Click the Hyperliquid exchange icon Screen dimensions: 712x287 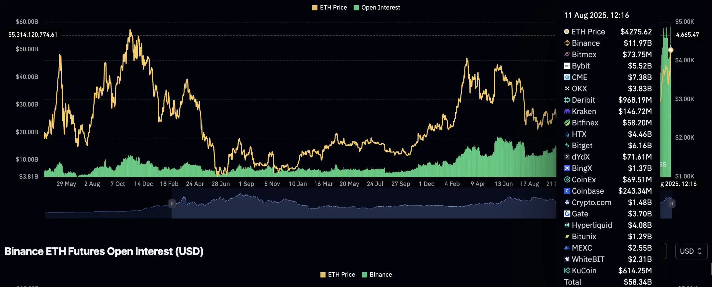pos(567,225)
